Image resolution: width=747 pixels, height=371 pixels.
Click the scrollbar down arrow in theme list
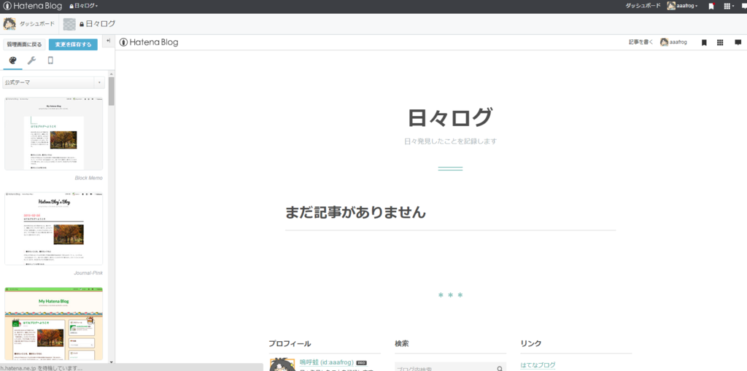point(112,362)
